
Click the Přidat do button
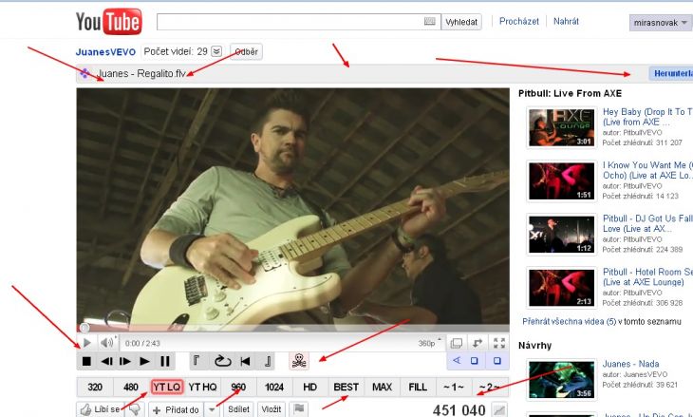[176, 409]
